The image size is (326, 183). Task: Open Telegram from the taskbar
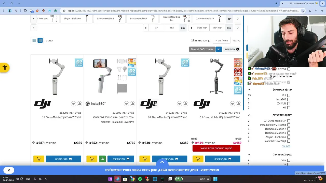pyautogui.click(x=117, y=179)
